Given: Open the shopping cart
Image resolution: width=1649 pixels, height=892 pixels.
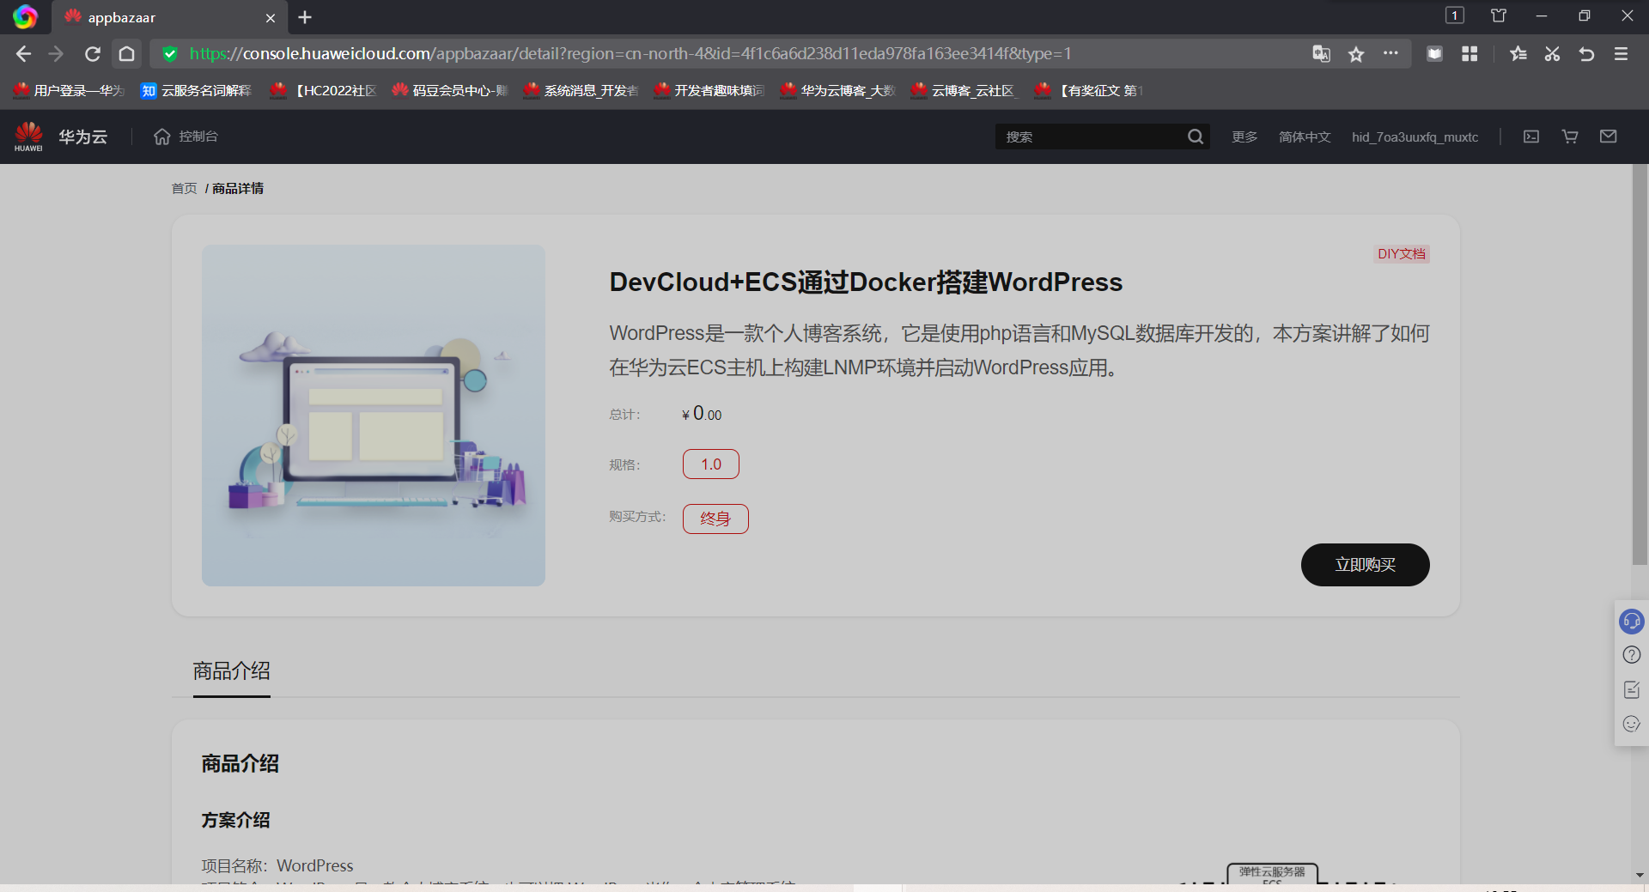Looking at the screenshot, I should point(1570,137).
